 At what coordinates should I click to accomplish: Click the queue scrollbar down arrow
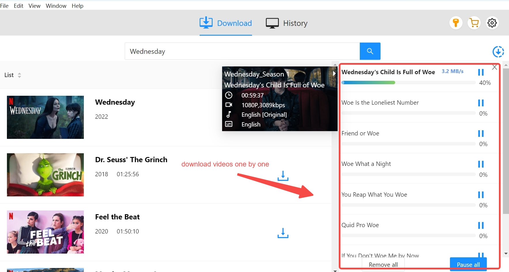(x=506, y=254)
